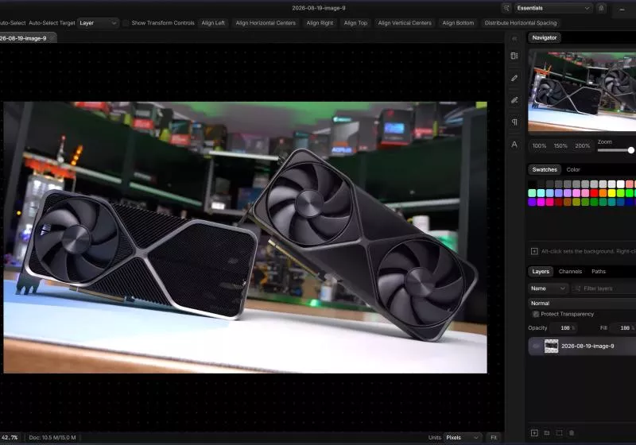636x445 pixels.
Task: Open the properties panel icon in the side strip
Action: point(514,56)
